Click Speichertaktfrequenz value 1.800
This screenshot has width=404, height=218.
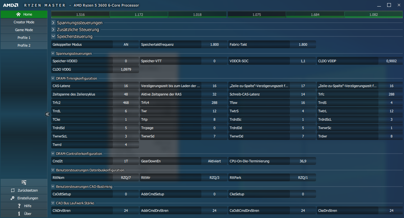(214, 44)
